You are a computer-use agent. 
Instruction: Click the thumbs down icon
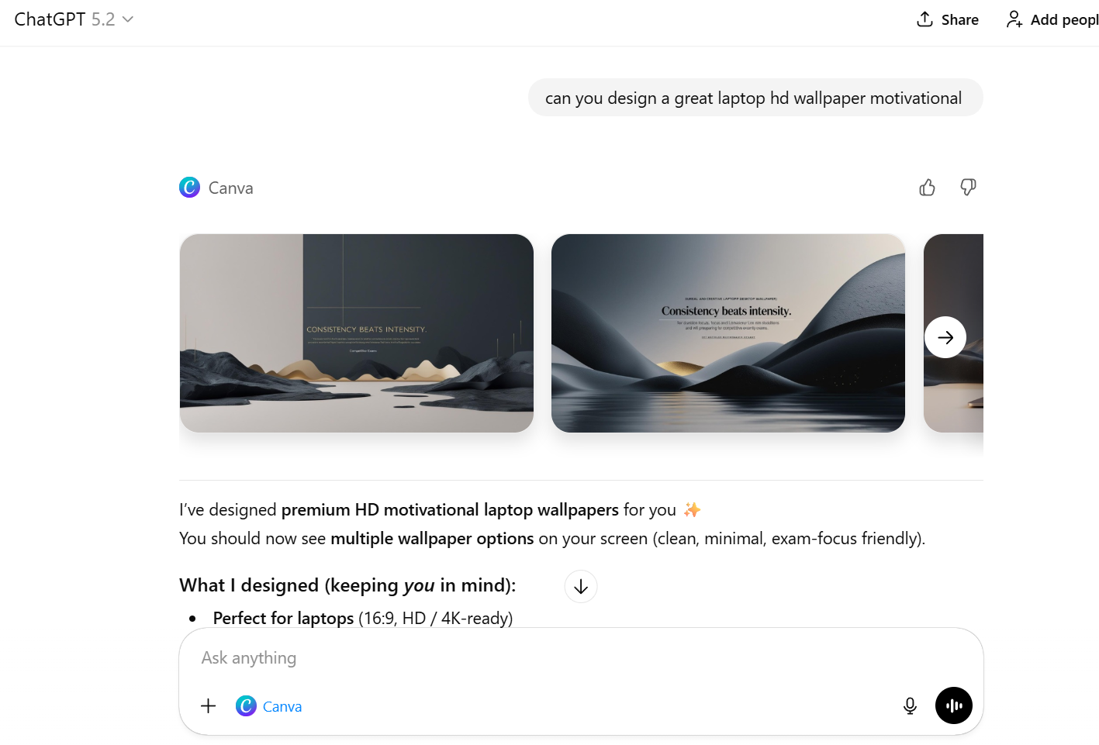(x=968, y=188)
